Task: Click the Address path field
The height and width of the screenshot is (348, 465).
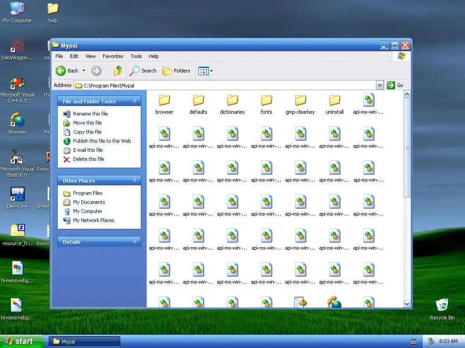Action: tap(225, 86)
